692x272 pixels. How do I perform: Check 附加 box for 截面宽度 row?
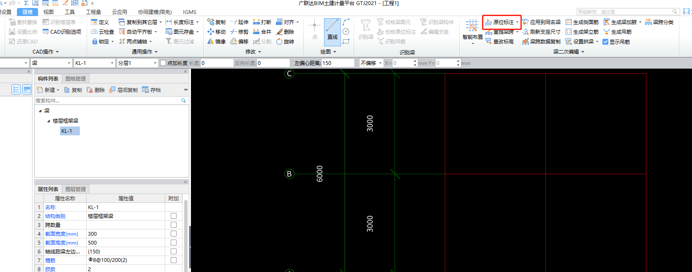(174, 234)
